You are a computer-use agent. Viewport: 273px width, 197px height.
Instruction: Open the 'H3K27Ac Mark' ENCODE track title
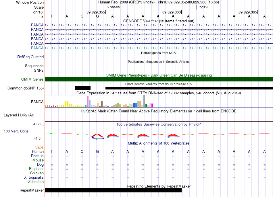pyautogui.click(x=159, y=111)
